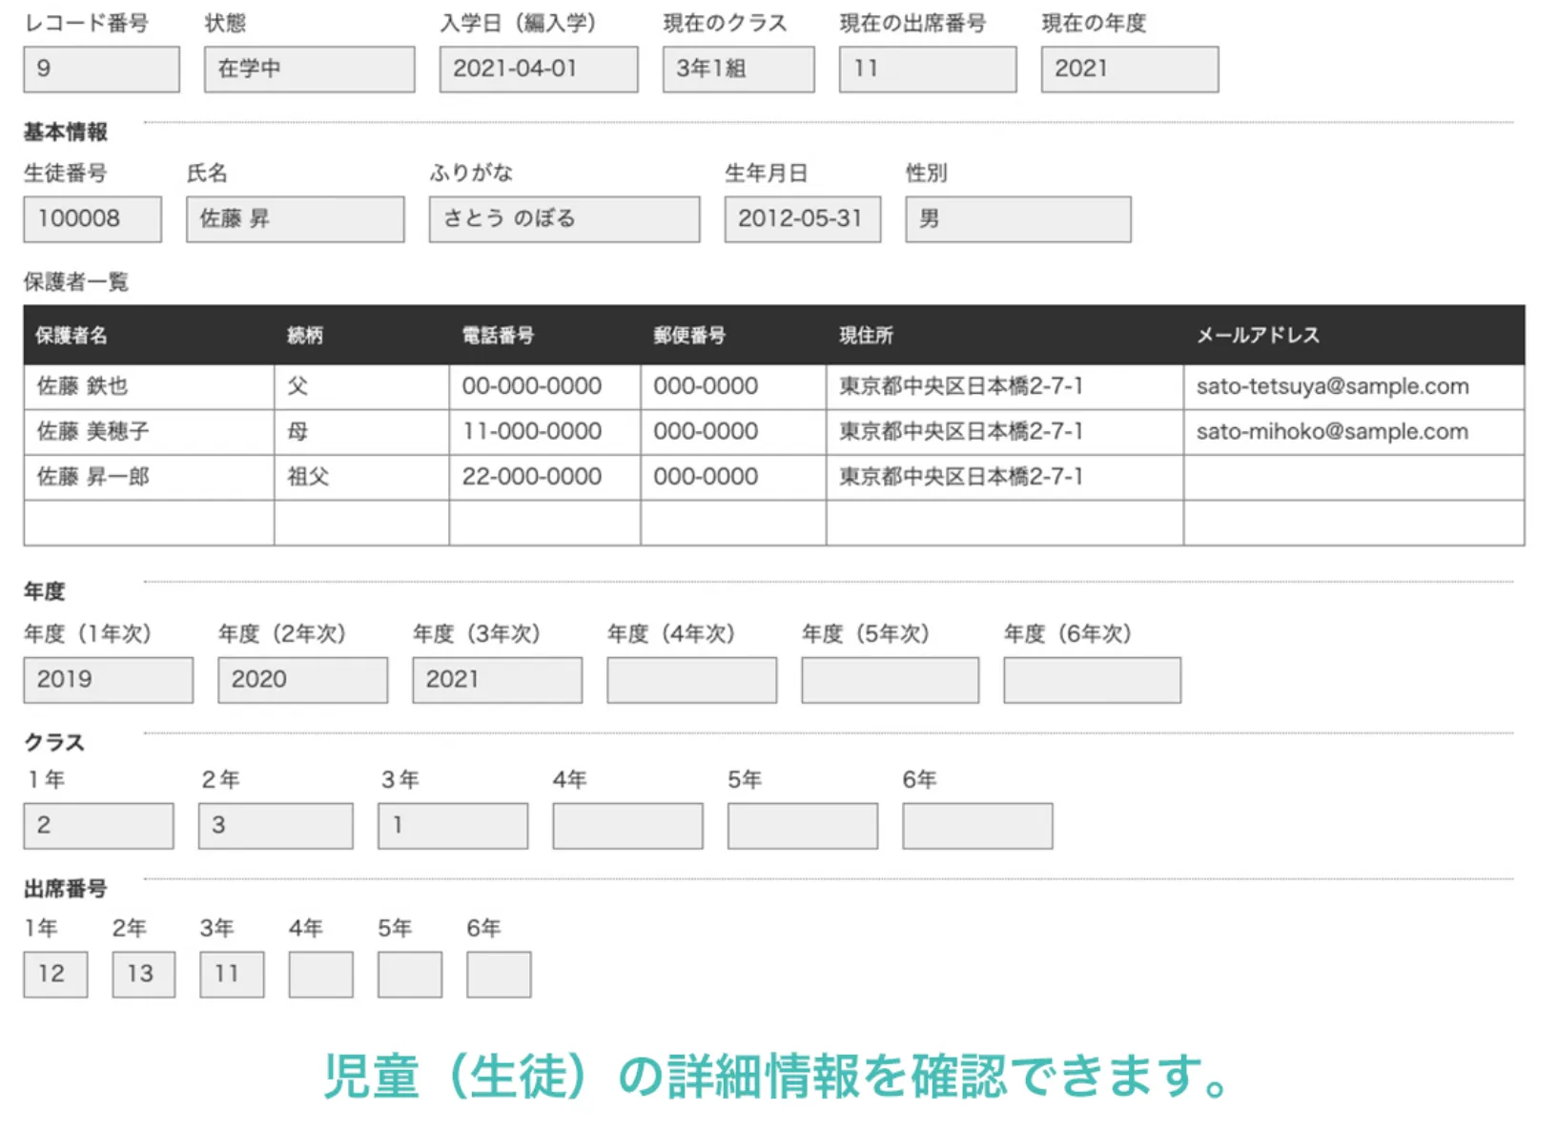
Task: Click the 生徒番号 field showing 100008
Action: click(92, 219)
